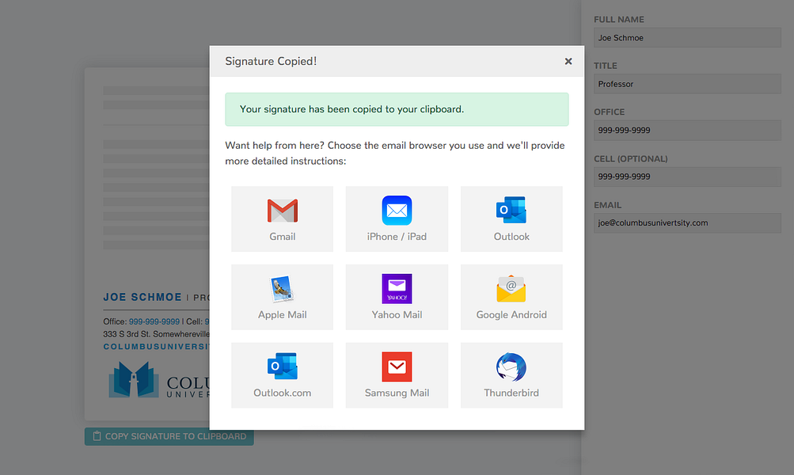This screenshot has height=475, width=794.
Task: Pick the Outlook icon tile
Action: point(511,218)
